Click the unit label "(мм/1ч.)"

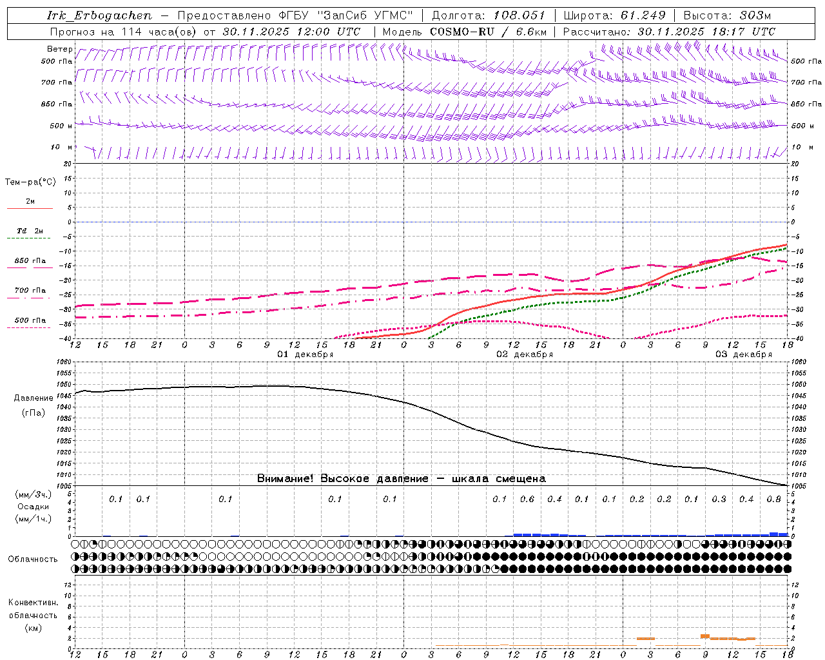(x=34, y=519)
